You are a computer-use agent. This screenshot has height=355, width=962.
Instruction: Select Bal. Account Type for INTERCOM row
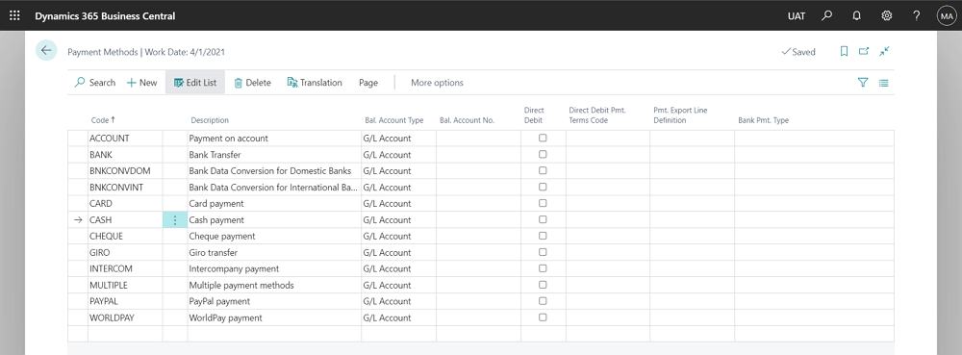(x=398, y=268)
